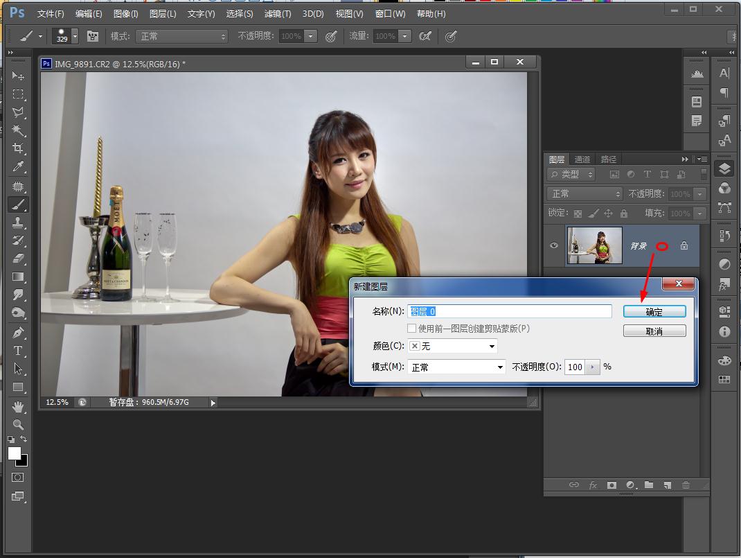Check 使用前一图层创建剪贴蒙版 checkbox

412,329
